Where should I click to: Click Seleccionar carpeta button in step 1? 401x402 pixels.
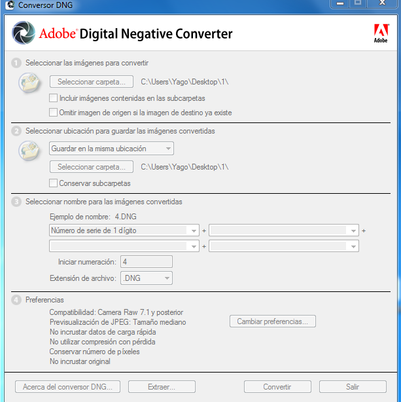tap(92, 82)
